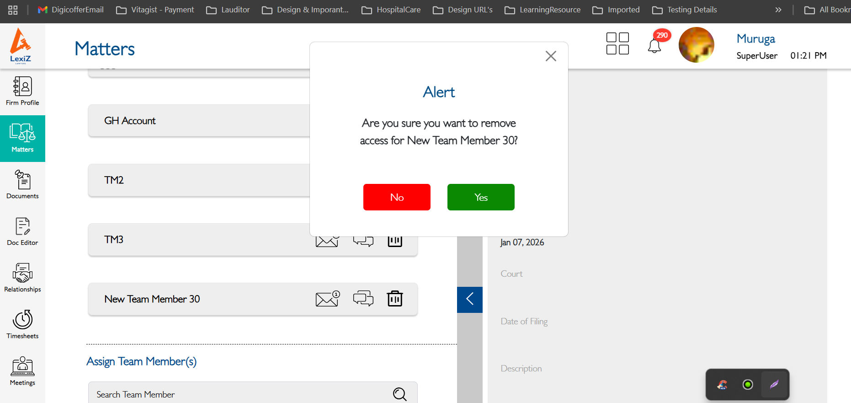The width and height of the screenshot is (851, 403).
Task: Open Doc Editor in sidebar
Action: point(22,231)
